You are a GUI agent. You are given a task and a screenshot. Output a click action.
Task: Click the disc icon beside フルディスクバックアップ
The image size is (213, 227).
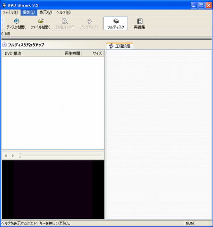point(4,45)
